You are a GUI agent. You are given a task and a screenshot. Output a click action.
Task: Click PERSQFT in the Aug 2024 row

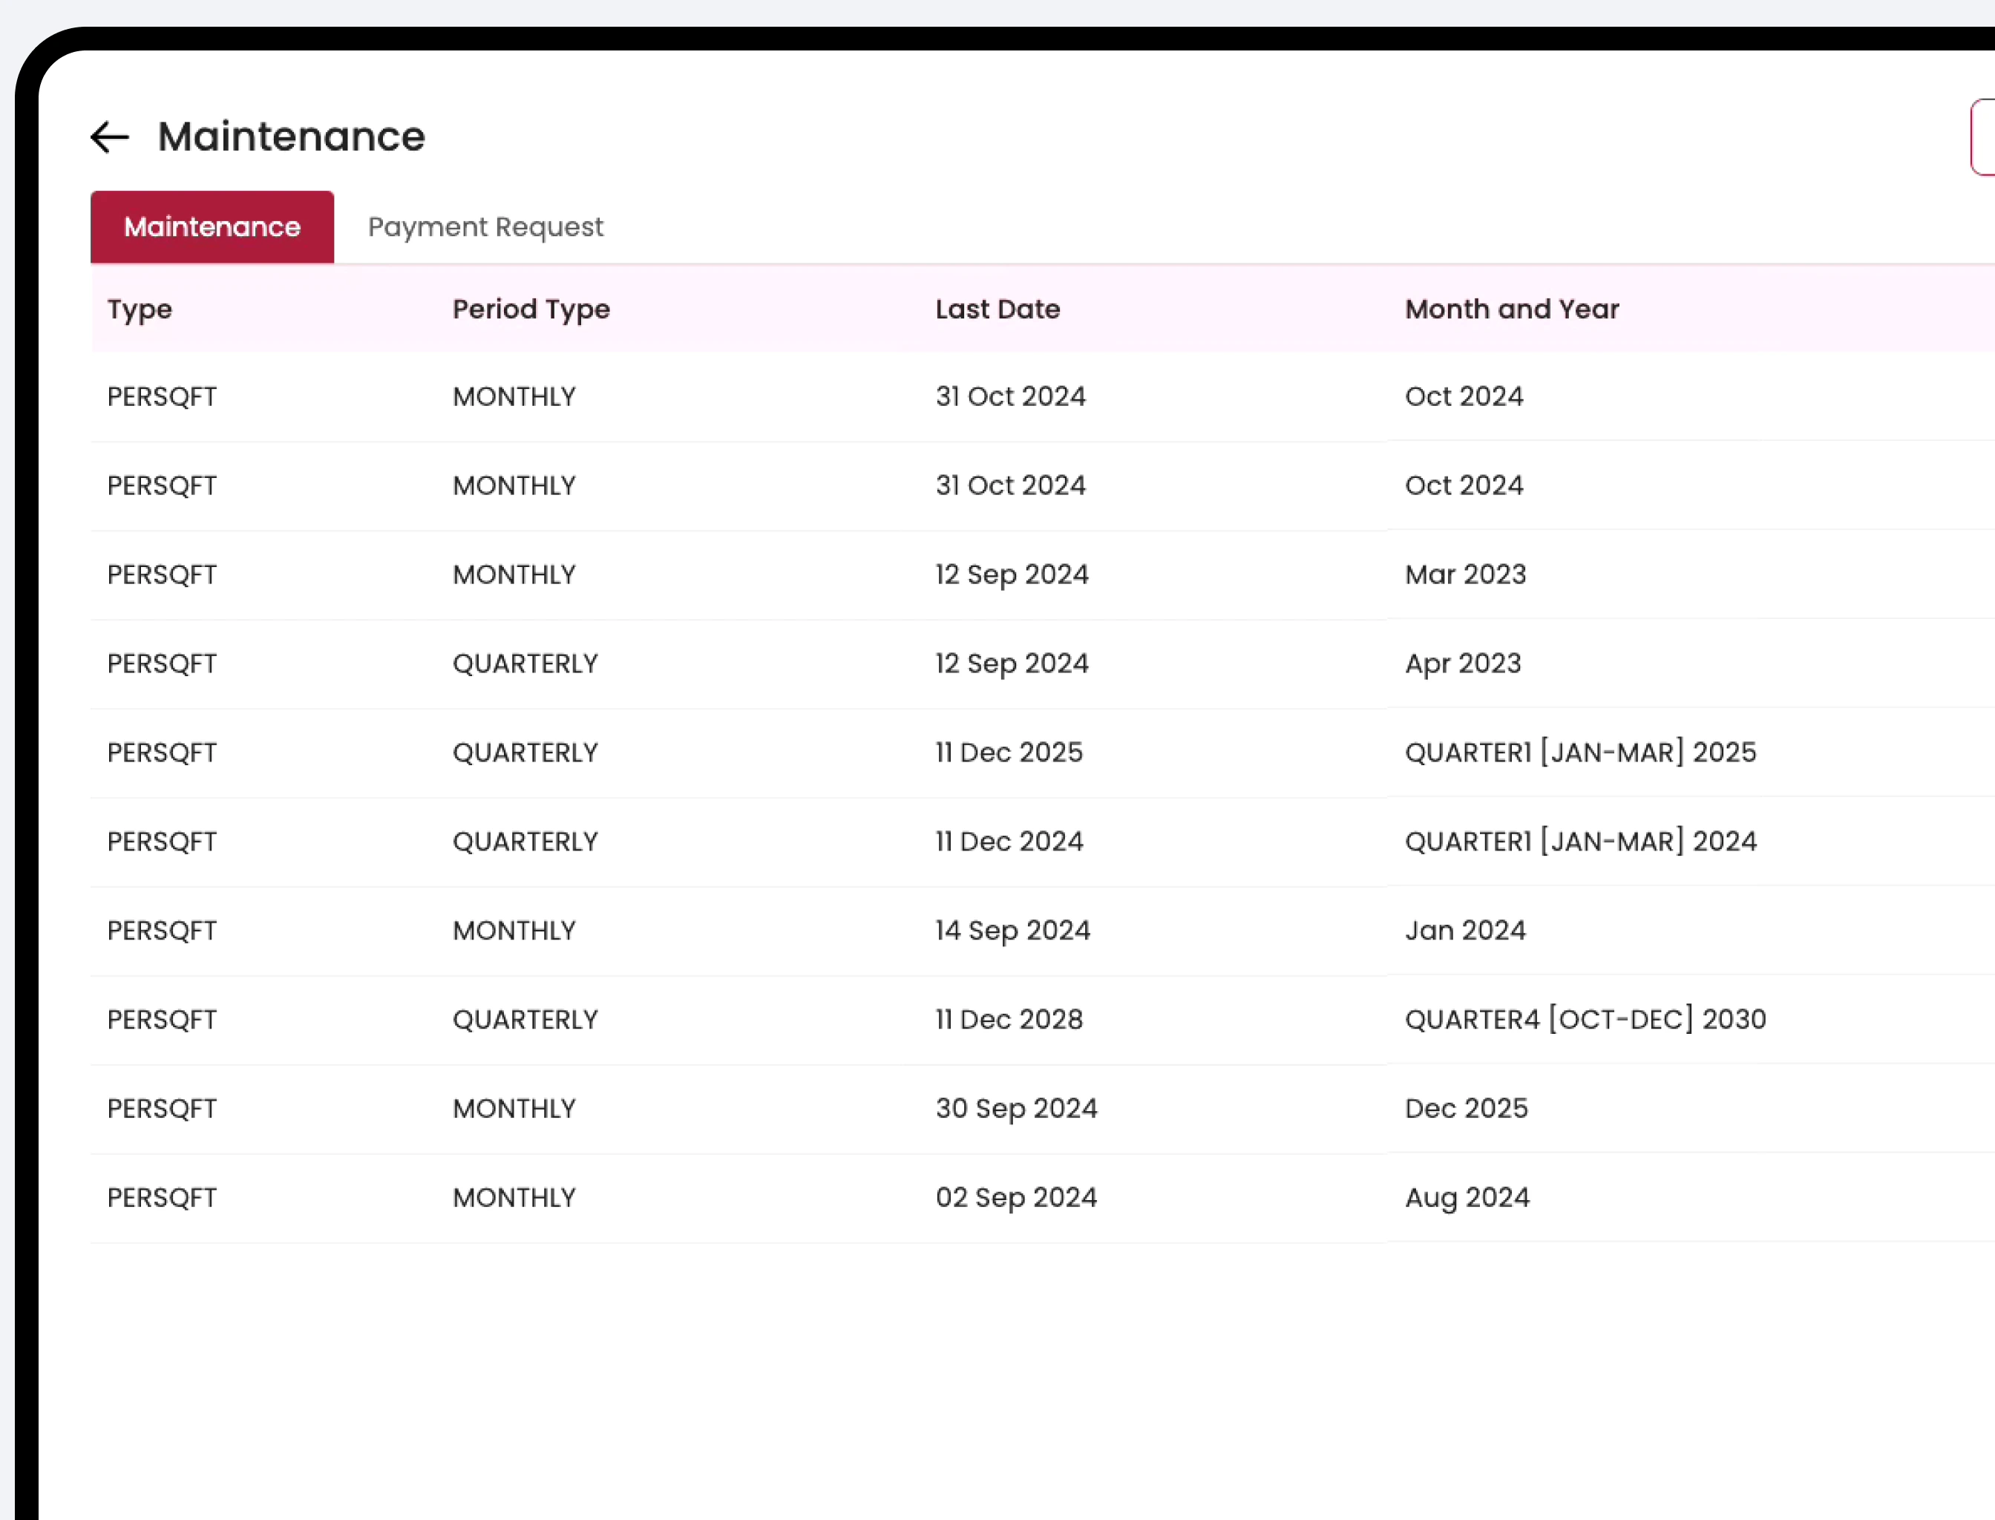point(162,1198)
